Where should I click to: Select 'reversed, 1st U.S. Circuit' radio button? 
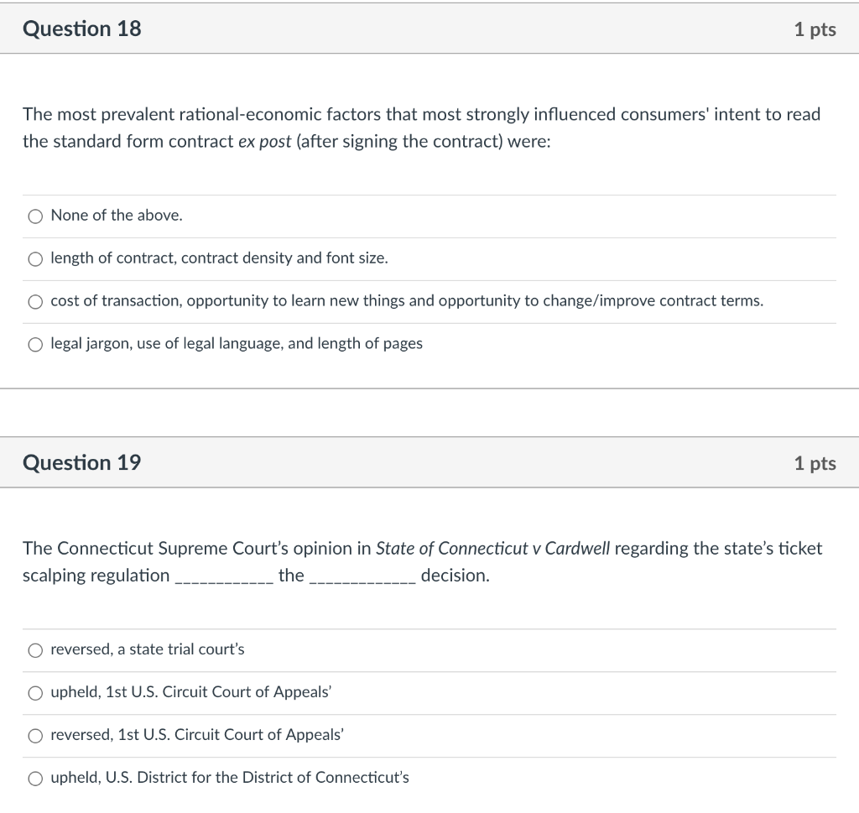35,736
